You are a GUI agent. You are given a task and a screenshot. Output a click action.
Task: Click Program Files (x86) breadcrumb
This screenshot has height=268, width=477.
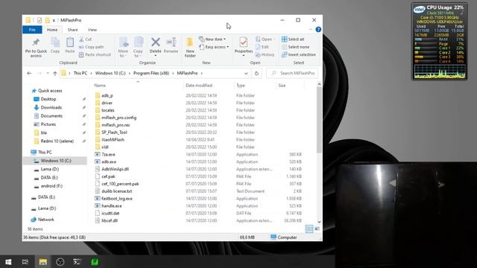(x=151, y=73)
